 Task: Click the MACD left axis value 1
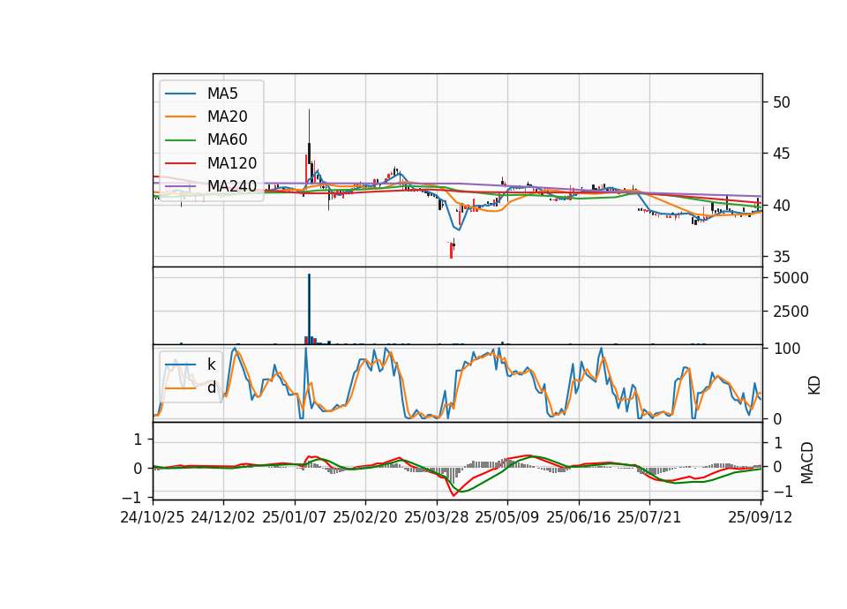tap(139, 440)
